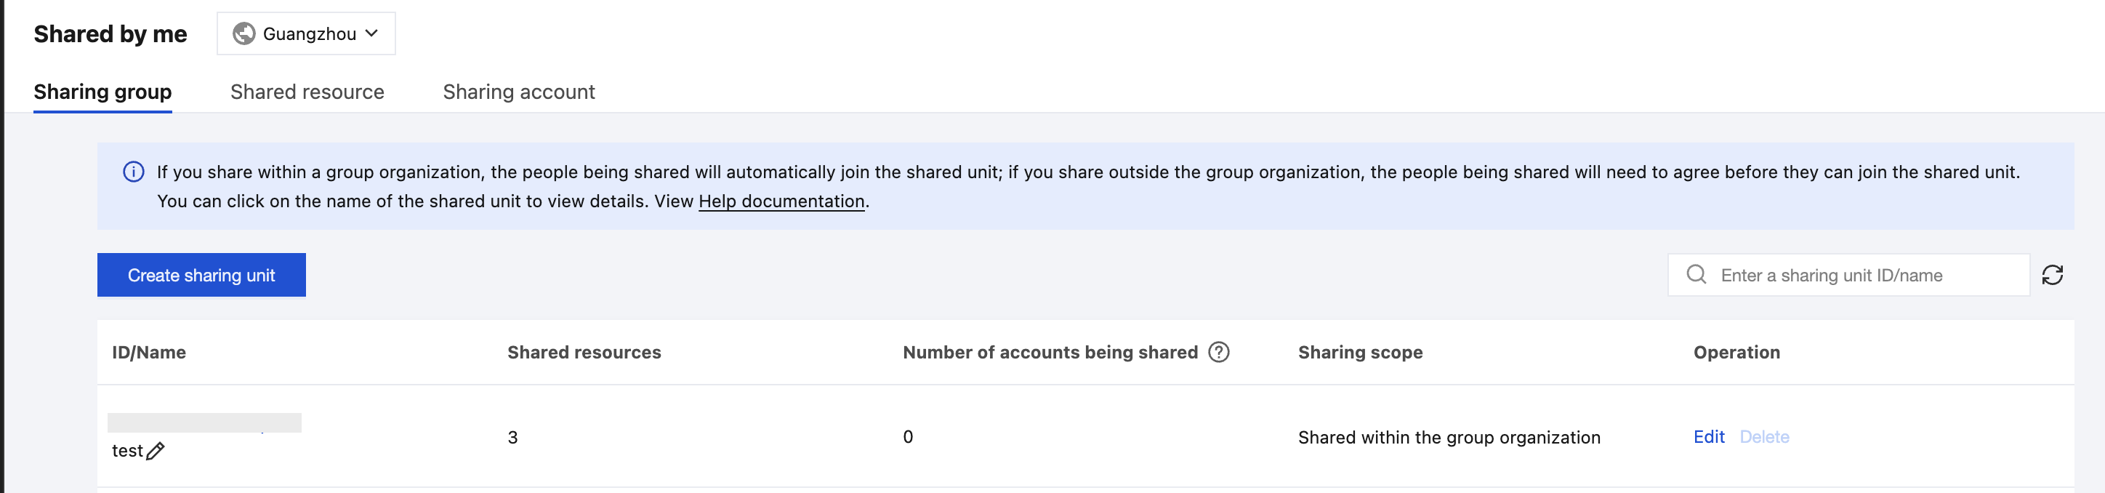
Task: Select the Sharing group tab
Action: tap(103, 92)
